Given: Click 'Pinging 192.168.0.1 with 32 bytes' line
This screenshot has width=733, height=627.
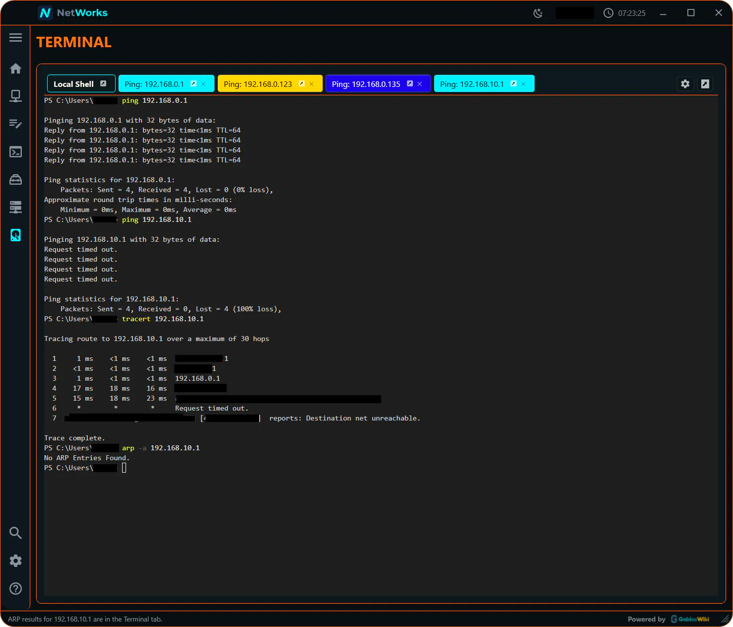Looking at the screenshot, I should click(130, 120).
